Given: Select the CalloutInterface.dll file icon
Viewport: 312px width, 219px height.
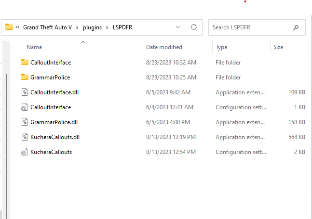Looking at the screenshot, I should (x=25, y=92).
